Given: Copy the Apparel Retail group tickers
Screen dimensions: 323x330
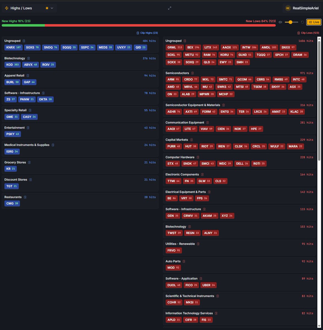Looking at the screenshot, I should click(28, 76).
